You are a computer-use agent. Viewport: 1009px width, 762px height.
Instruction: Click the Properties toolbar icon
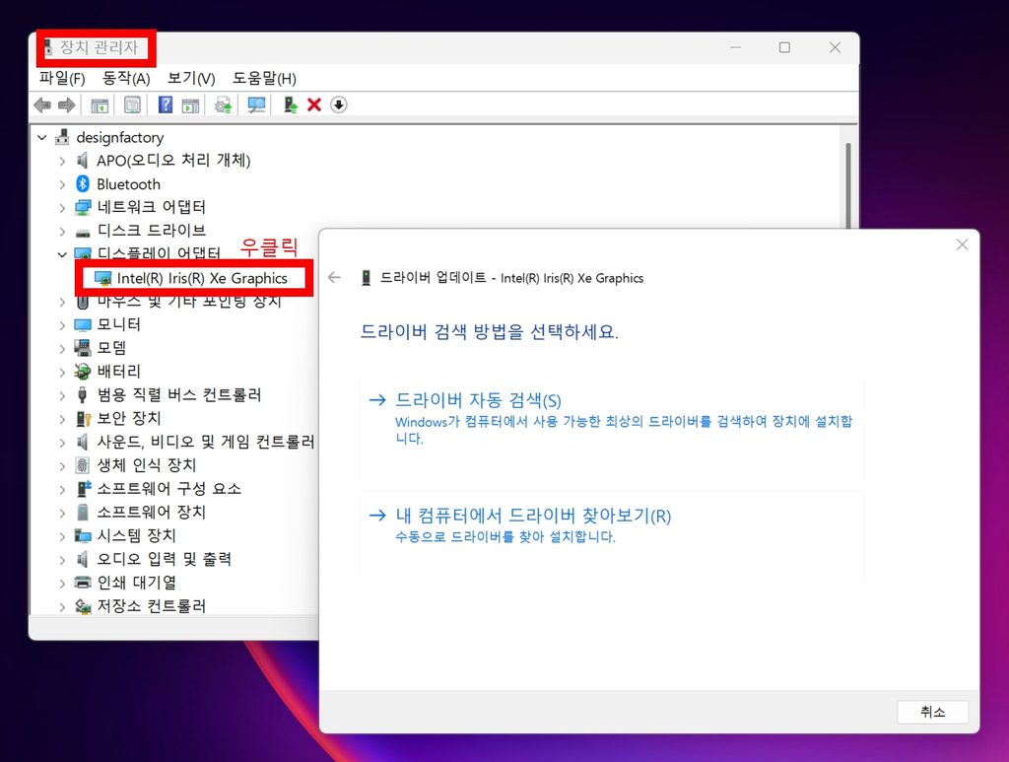point(133,104)
